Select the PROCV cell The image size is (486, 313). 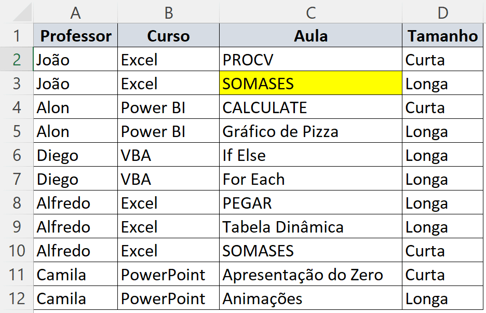click(x=310, y=60)
